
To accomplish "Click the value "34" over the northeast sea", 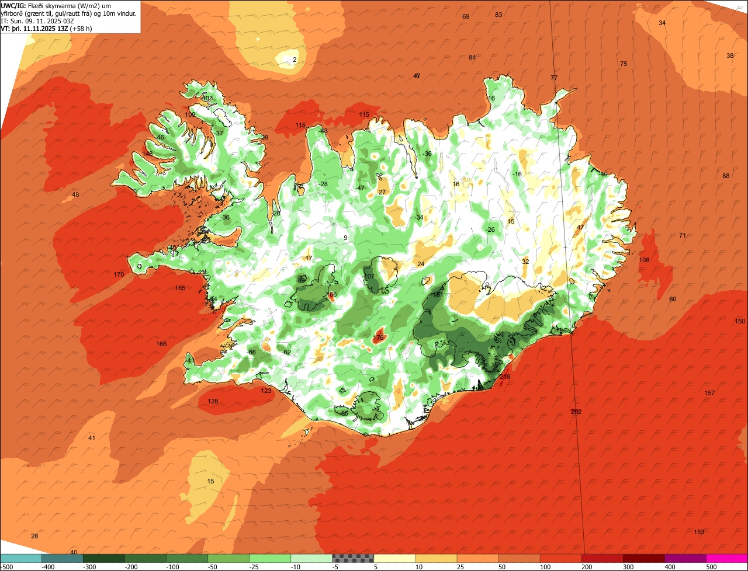I will [662, 23].
